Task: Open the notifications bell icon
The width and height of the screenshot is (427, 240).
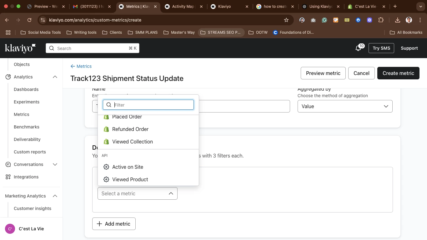Action: 358,48
